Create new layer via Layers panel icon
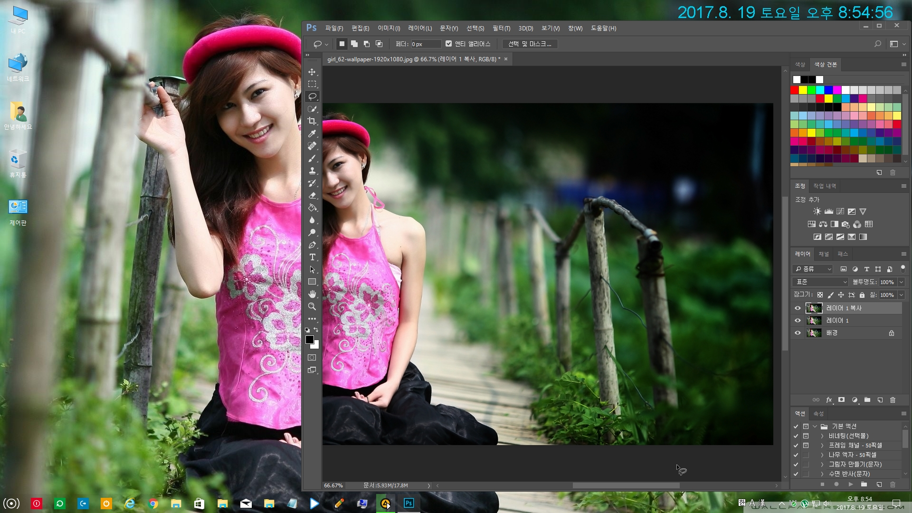Screen dimensions: 912x513 880,400
